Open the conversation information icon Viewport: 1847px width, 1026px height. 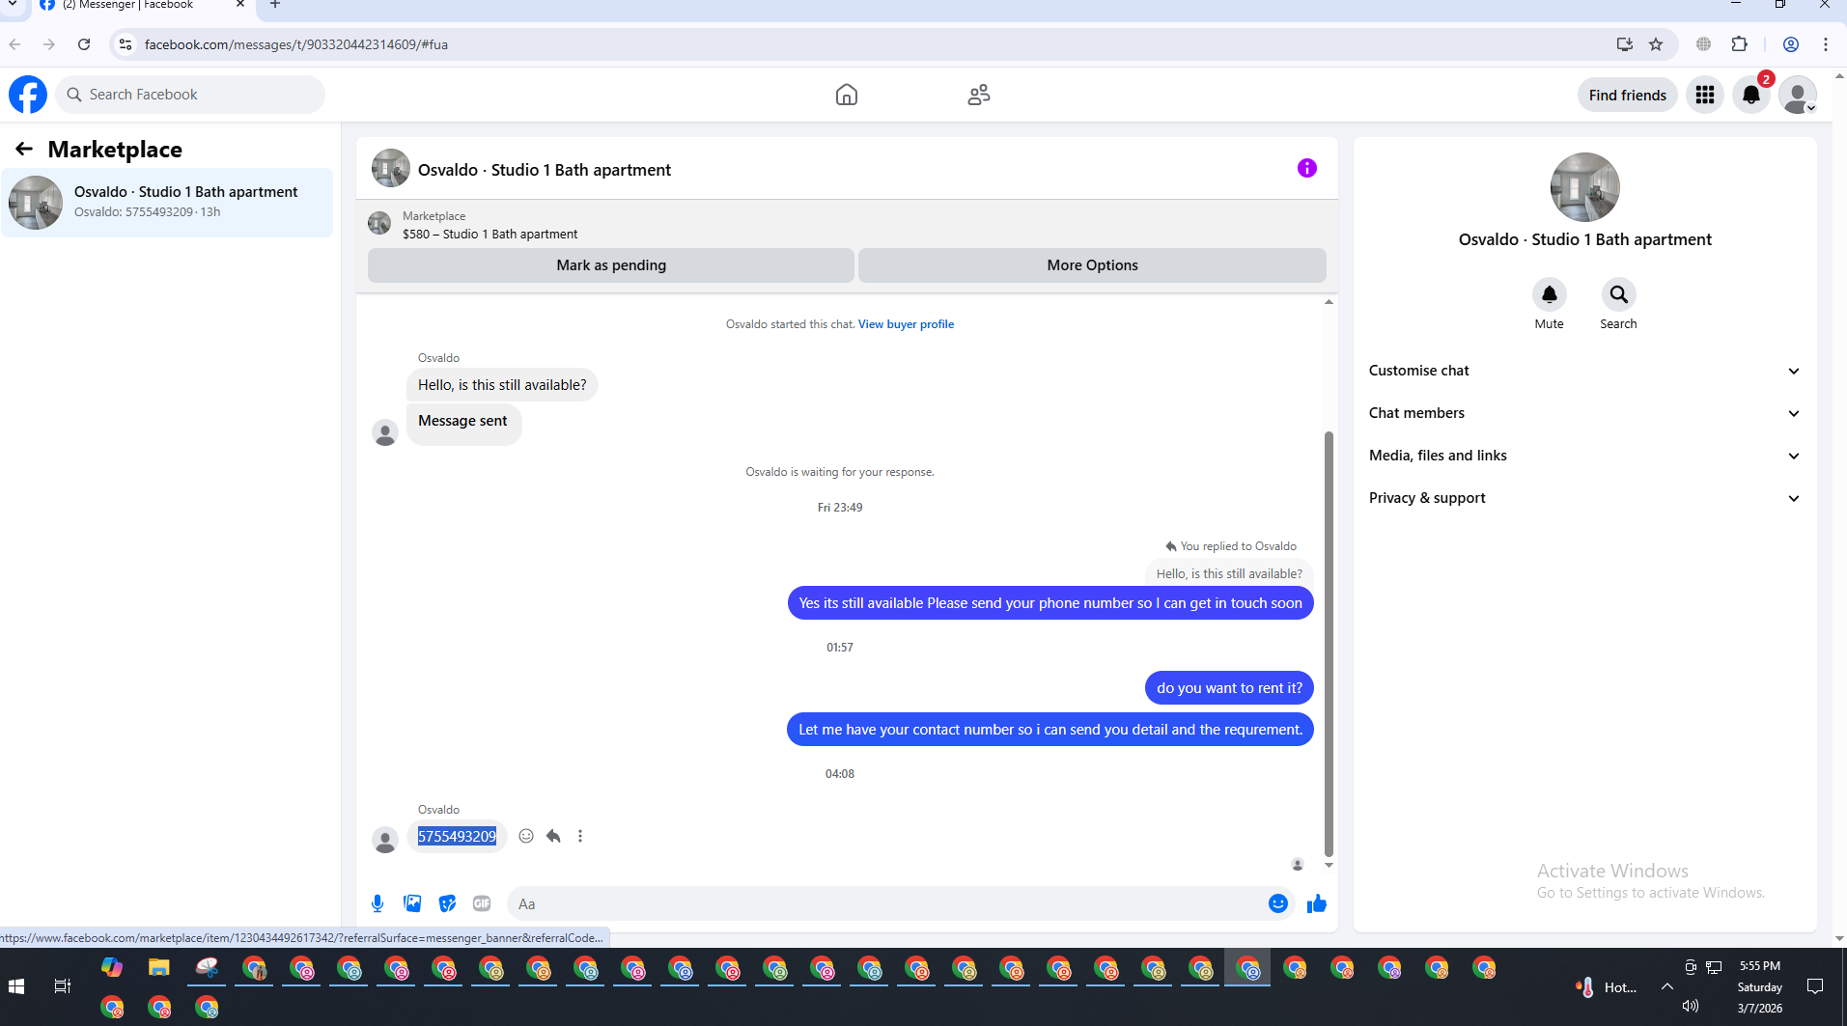[x=1306, y=168]
